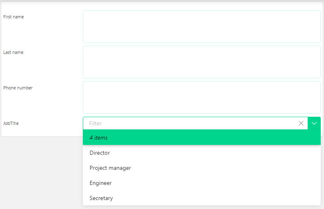The image size is (324, 209).
Task: Clear the JobTitle filter with the X icon
Action: 301,123
